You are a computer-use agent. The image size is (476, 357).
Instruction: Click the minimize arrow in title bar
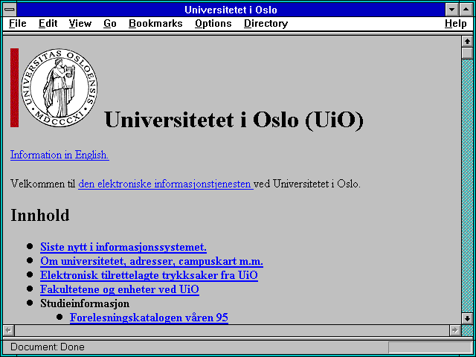click(451, 10)
